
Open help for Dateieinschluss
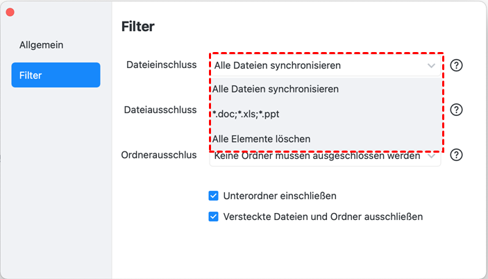(x=456, y=65)
